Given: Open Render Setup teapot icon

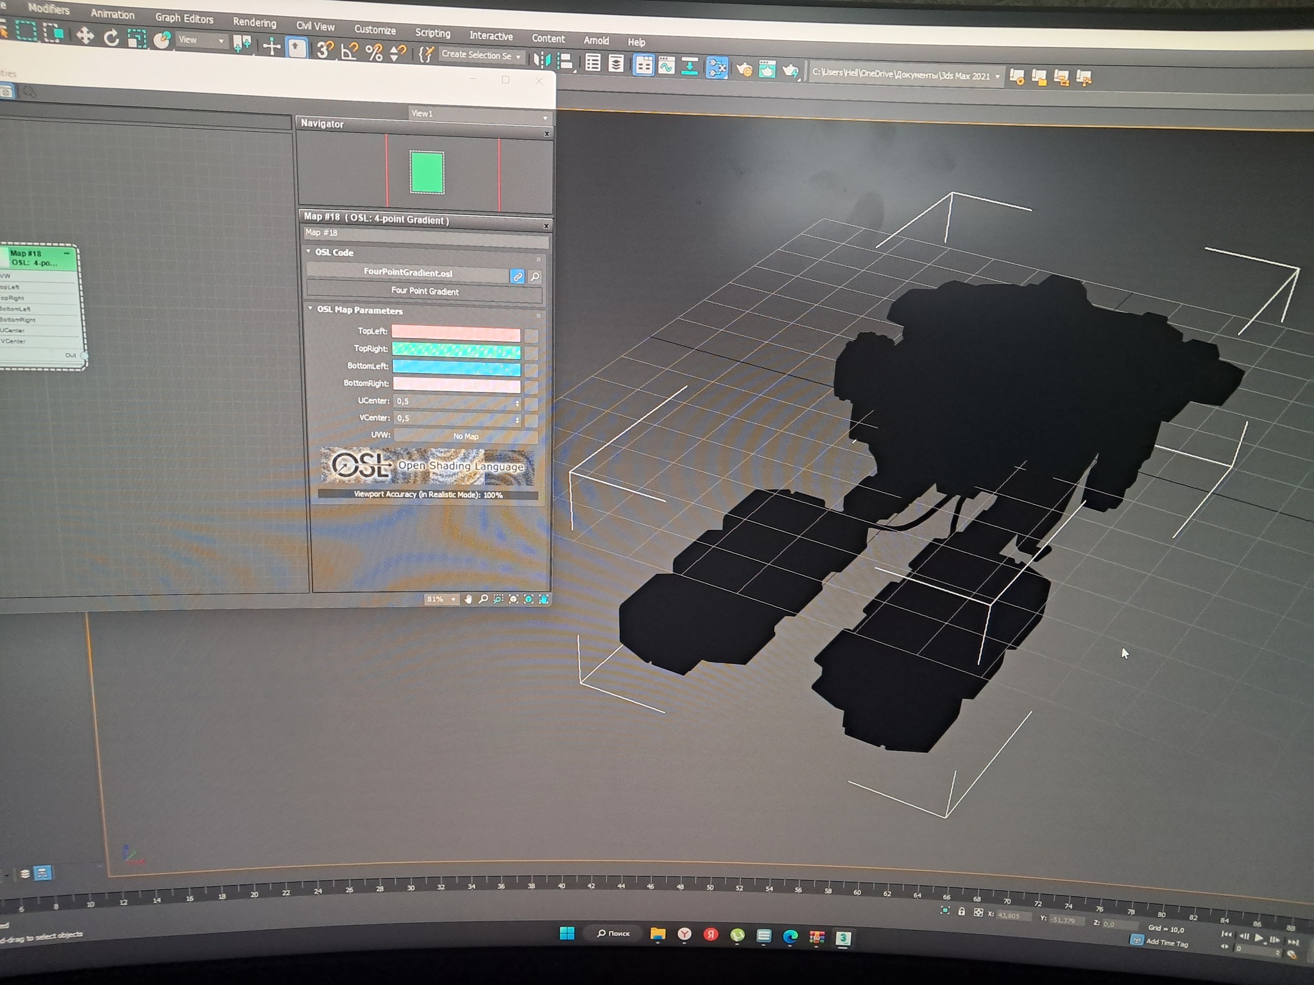Looking at the screenshot, I should coord(744,69).
